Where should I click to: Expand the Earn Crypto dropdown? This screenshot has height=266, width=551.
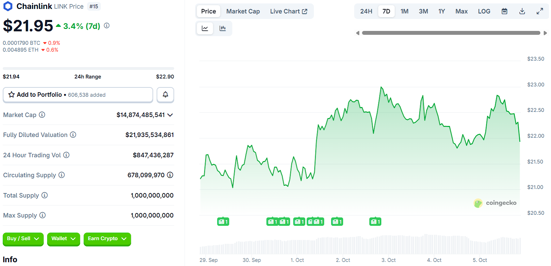tap(107, 239)
